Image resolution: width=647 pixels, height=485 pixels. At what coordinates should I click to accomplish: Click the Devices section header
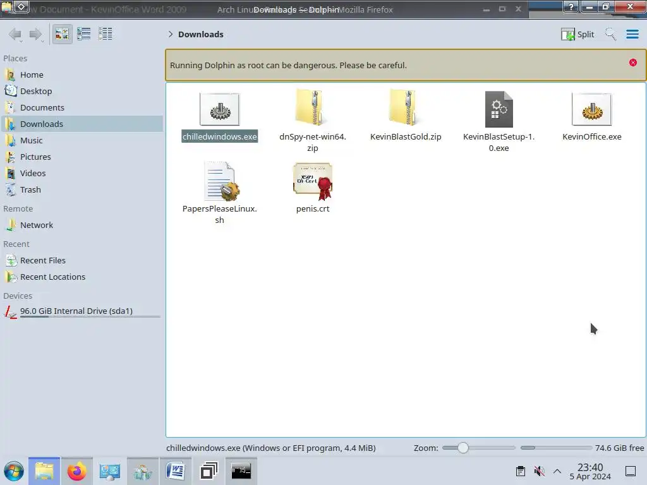coord(18,296)
